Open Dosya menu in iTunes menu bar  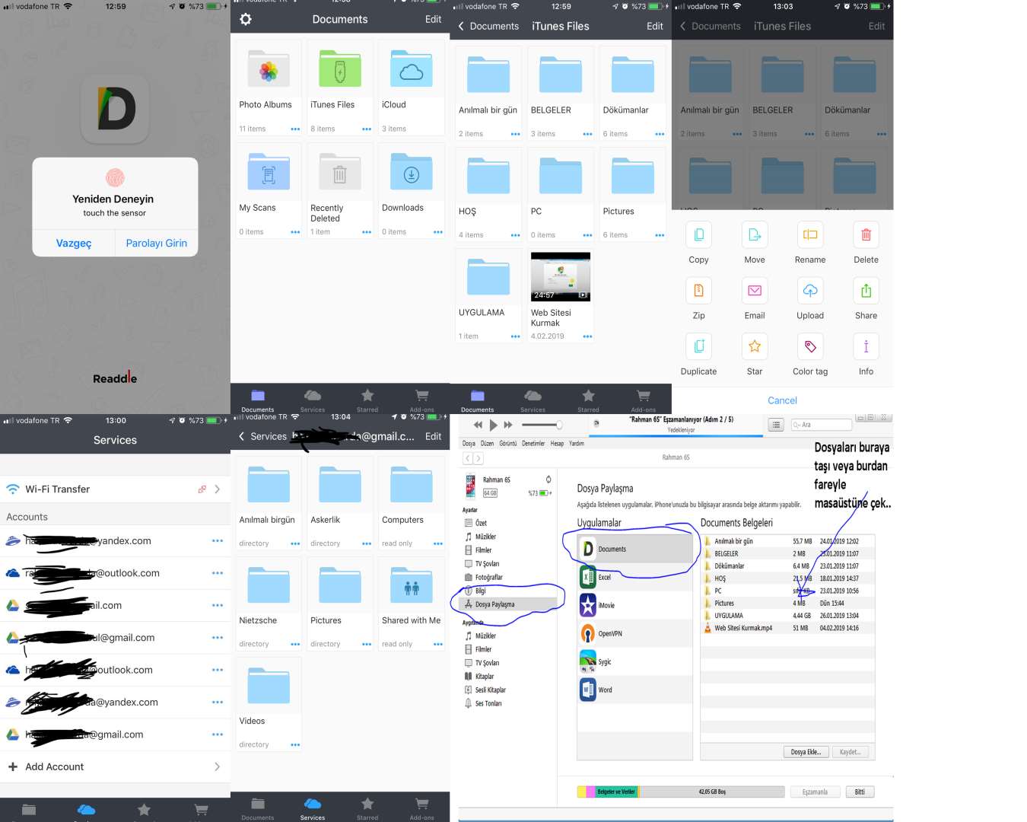click(x=469, y=443)
